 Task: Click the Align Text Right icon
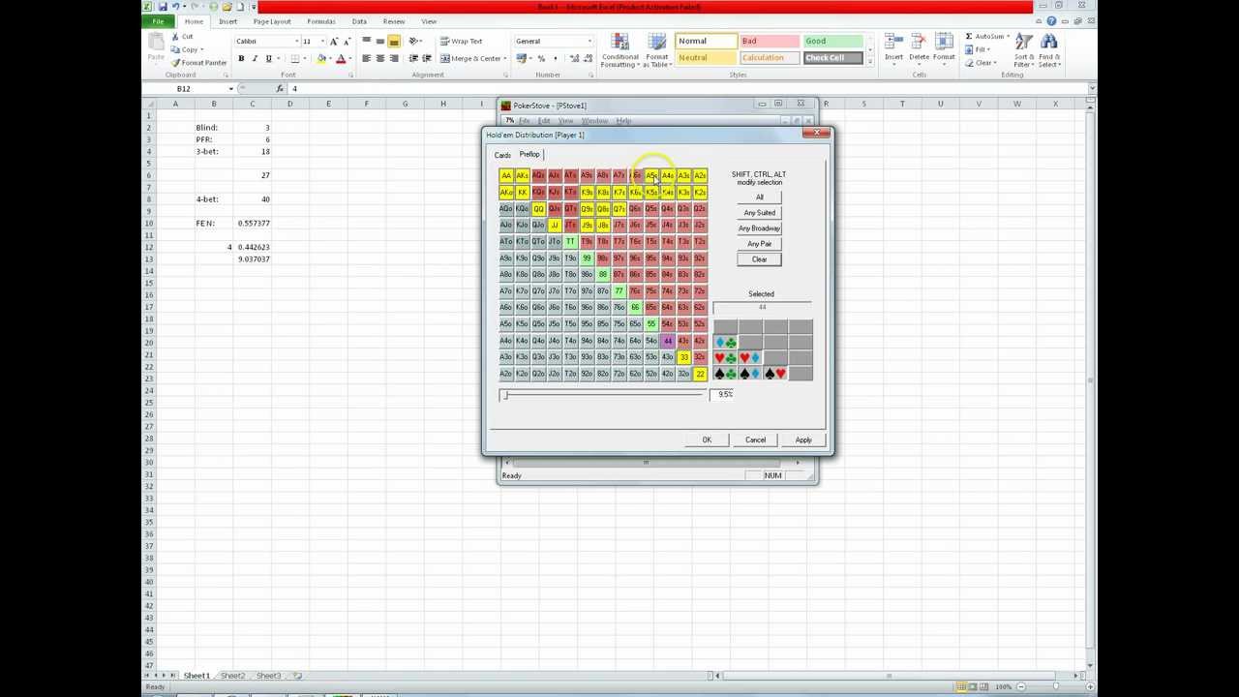click(394, 59)
